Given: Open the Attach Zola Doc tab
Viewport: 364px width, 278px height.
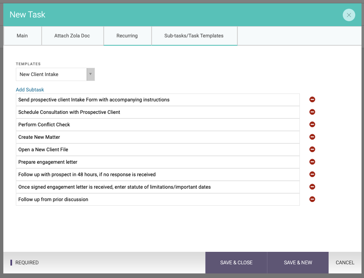Looking at the screenshot, I should 72,36.
